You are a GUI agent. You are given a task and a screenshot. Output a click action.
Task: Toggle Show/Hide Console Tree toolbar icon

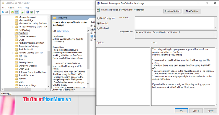point(17,12)
